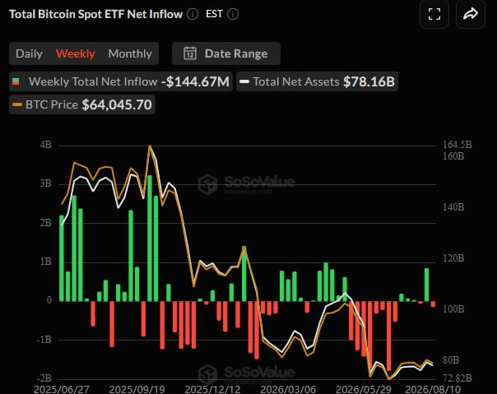Click the 140B right axis label

453,207
